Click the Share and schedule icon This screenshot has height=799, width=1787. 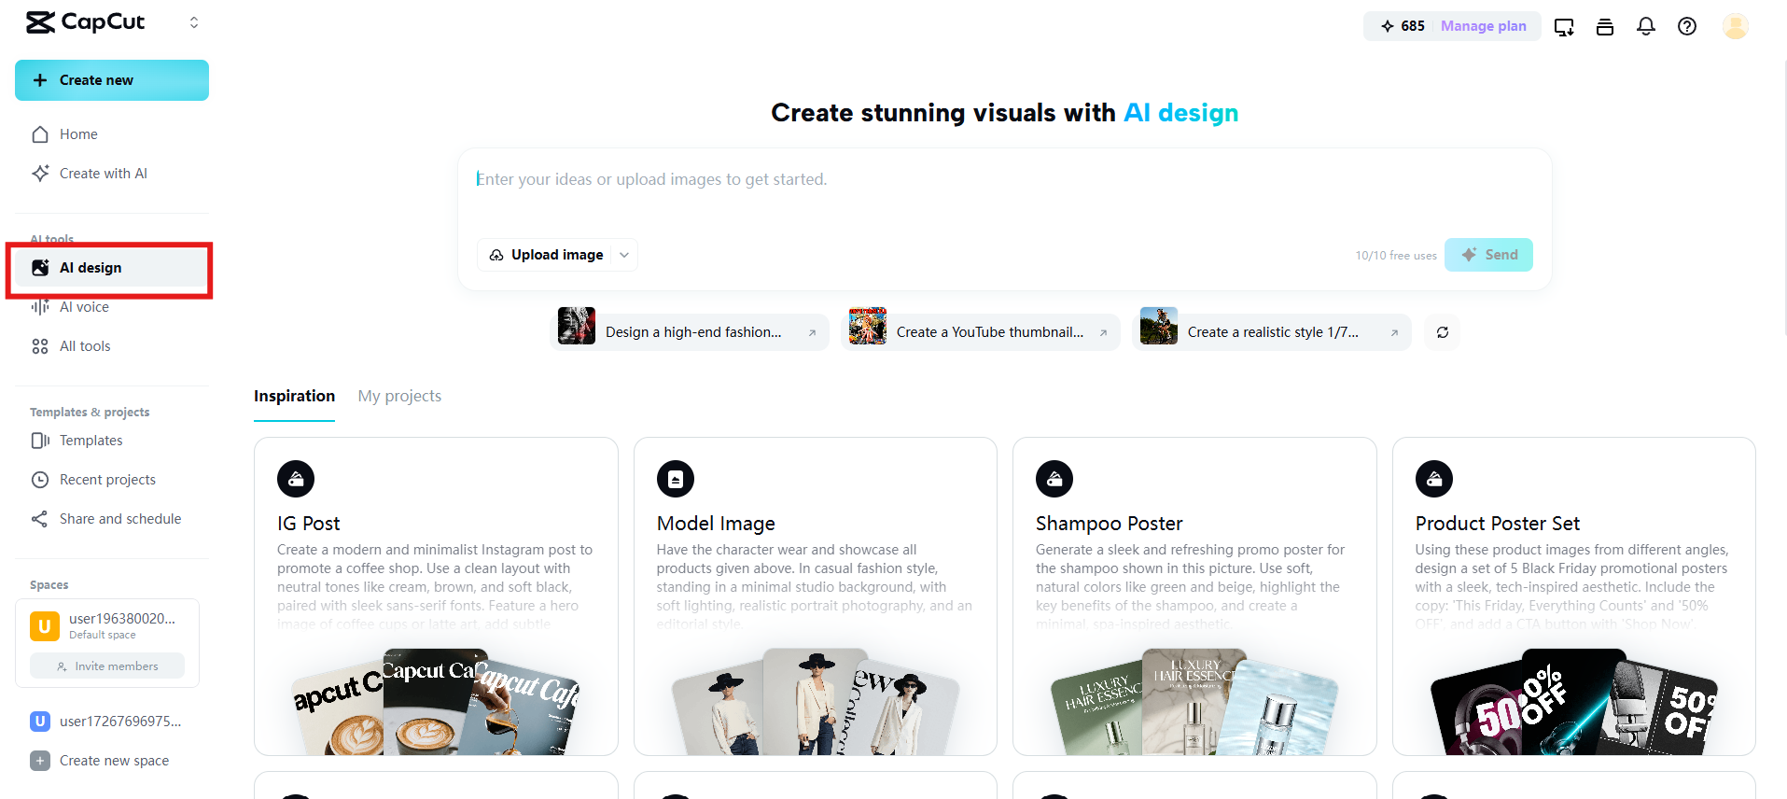(40, 519)
